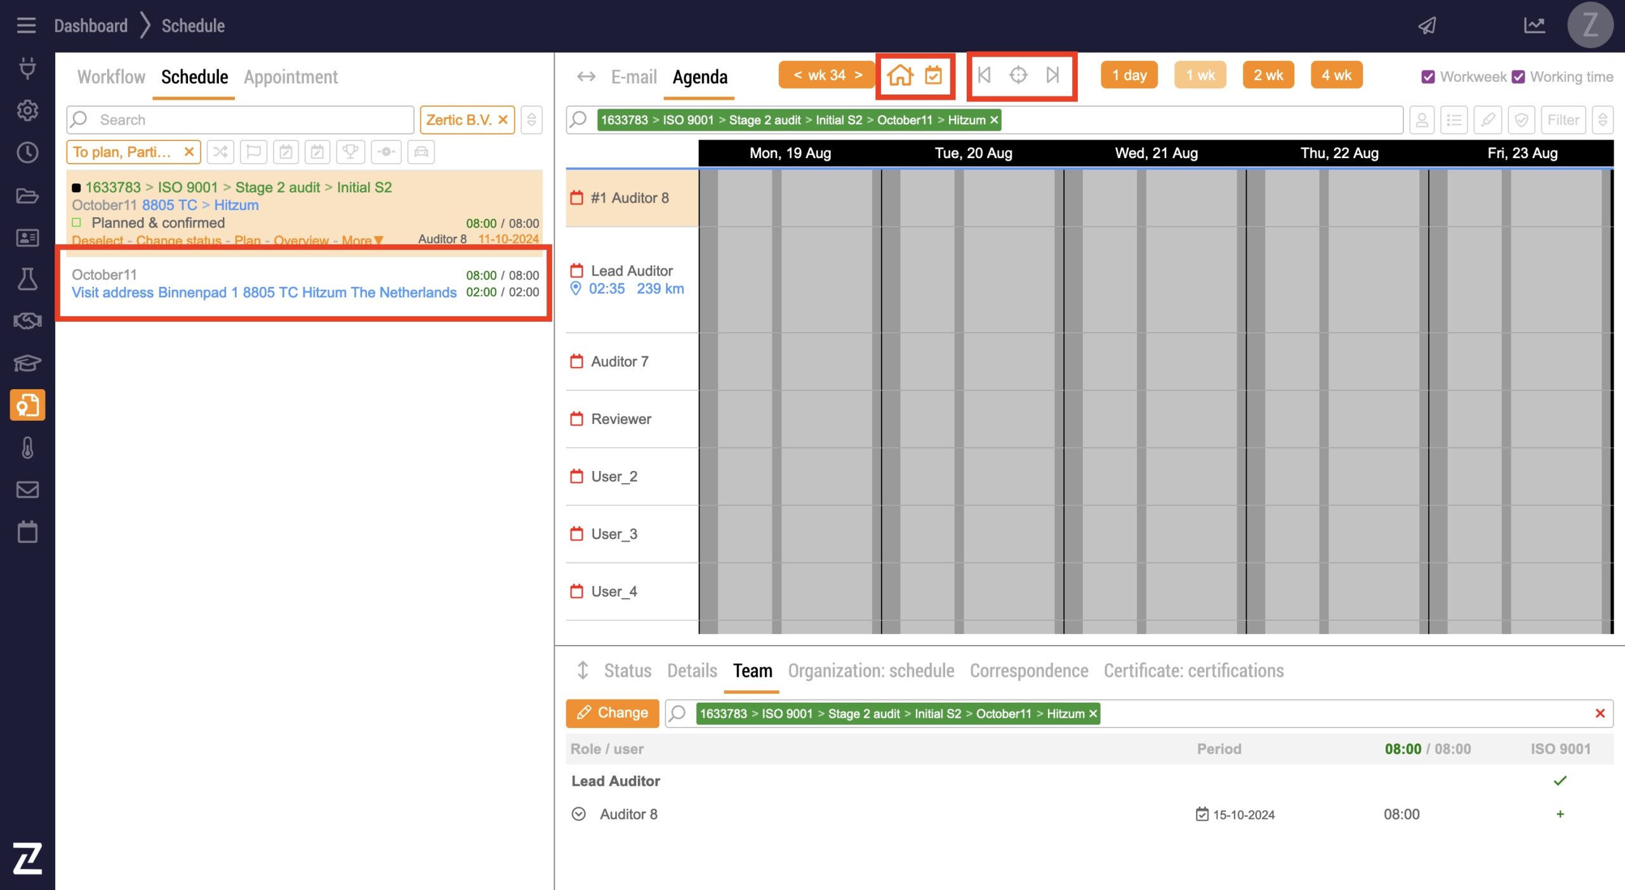Toggle the Planned & confirmed checkbox
The height and width of the screenshot is (890, 1625).
77,223
